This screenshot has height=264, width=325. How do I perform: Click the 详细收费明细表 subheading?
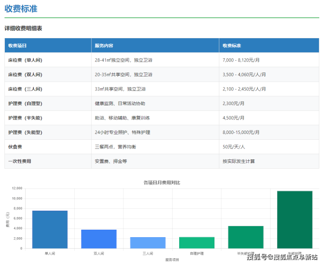pos(23,28)
